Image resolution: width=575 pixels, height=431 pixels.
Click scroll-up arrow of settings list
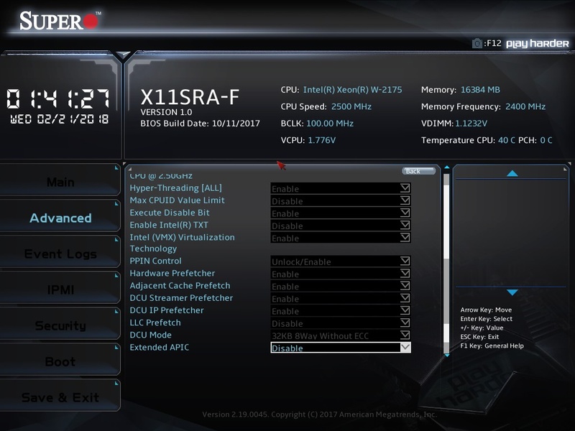point(446,167)
